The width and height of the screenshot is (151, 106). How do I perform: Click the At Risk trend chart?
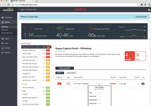(x=133, y=36)
